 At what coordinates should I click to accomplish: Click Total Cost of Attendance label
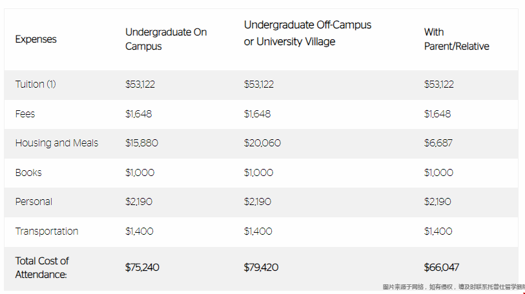[42, 268]
